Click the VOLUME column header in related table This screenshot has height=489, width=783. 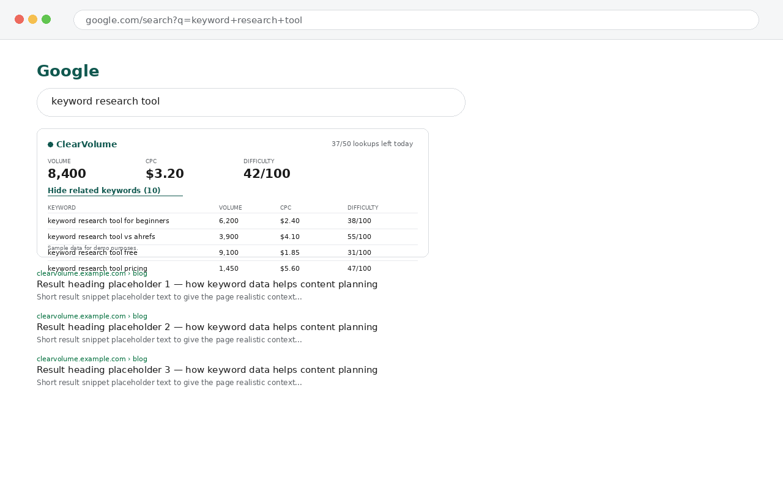point(231,208)
